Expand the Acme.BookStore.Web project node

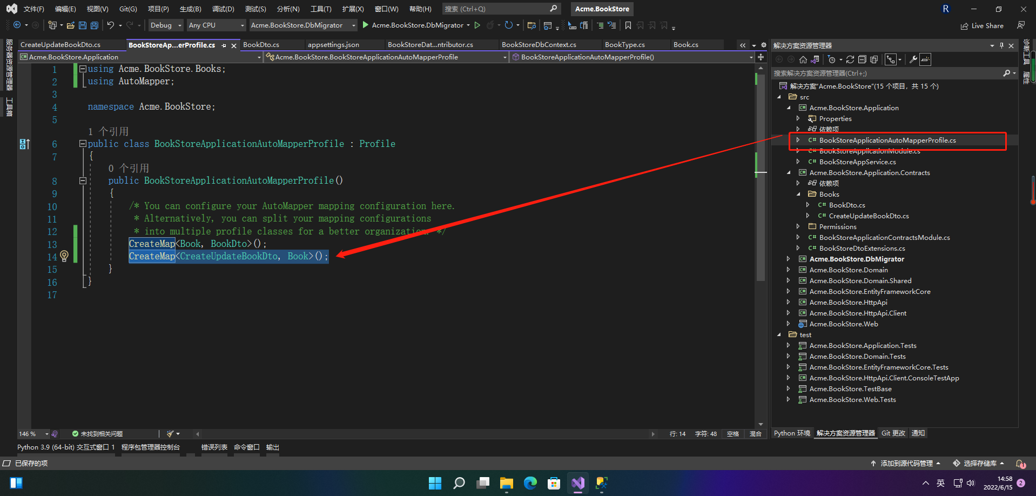(x=788, y=324)
